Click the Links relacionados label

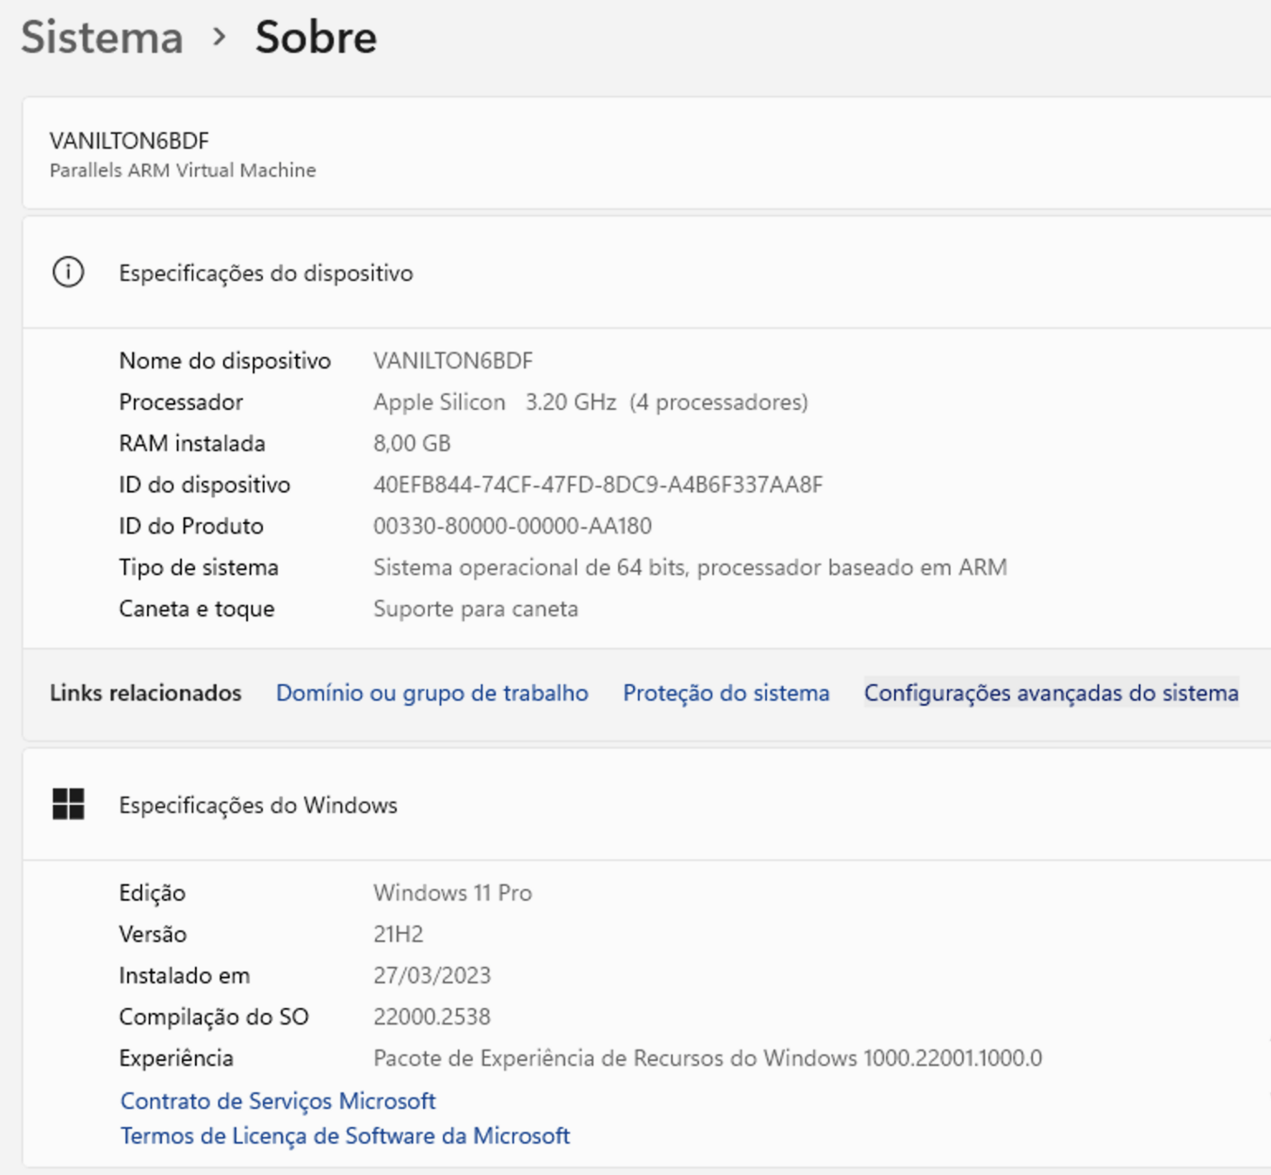pos(145,693)
